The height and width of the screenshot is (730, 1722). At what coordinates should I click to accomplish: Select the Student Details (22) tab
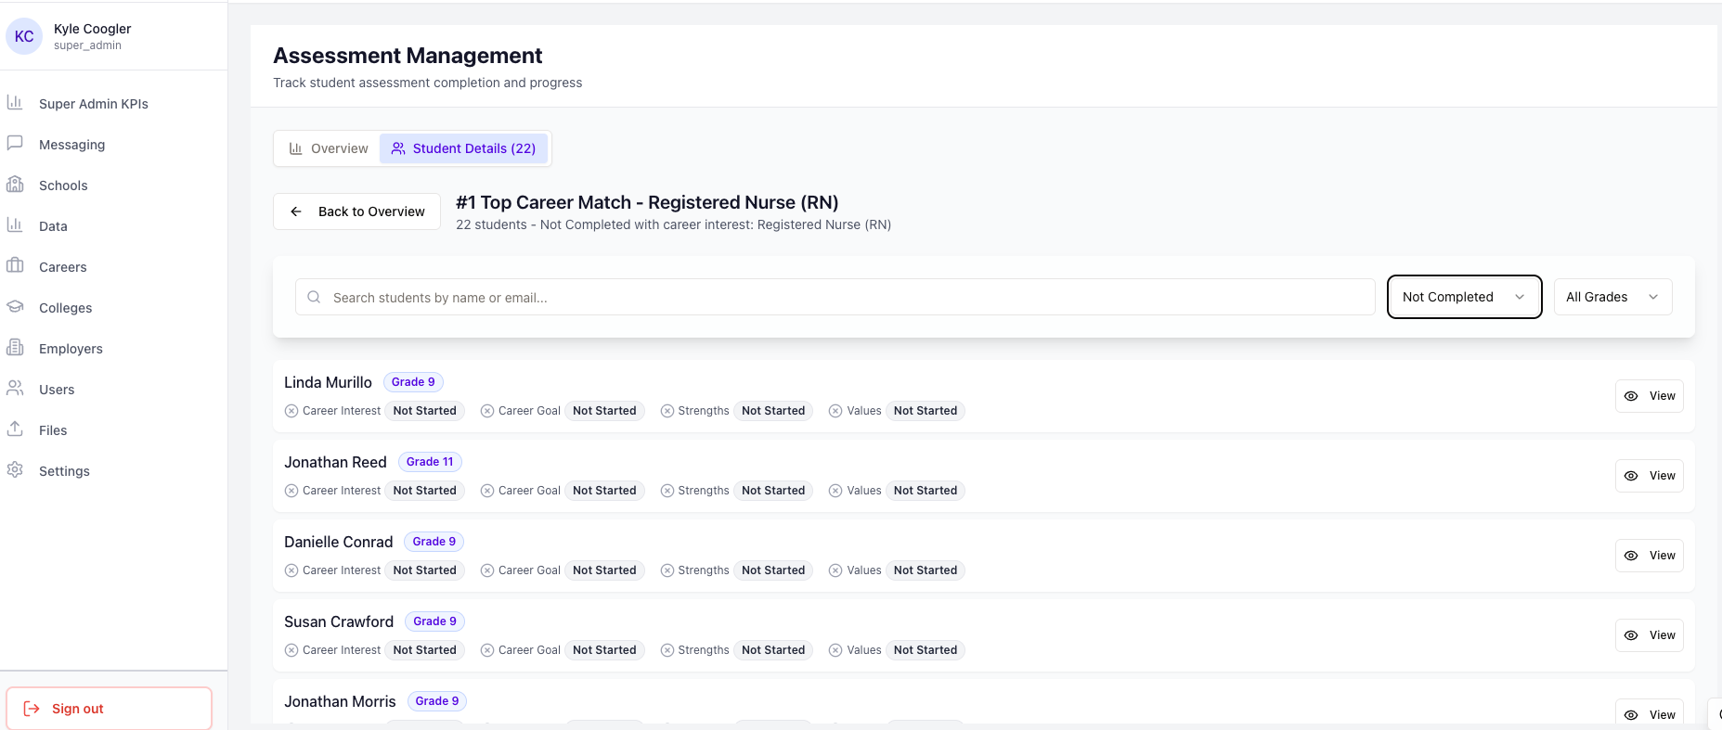(464, 148)
